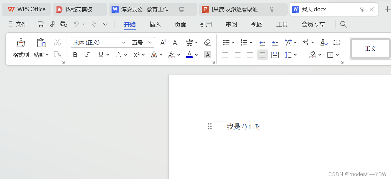
Task: Switch to the 引用 ribbon tab
Action: tap(206, 24)
